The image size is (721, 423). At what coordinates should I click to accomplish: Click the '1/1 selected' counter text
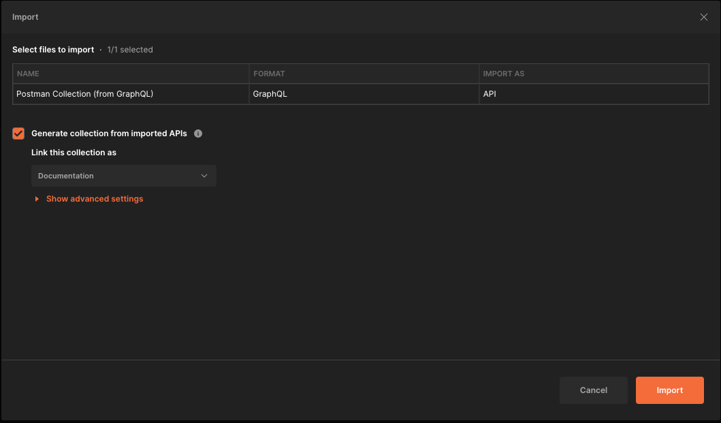(130, 50)
